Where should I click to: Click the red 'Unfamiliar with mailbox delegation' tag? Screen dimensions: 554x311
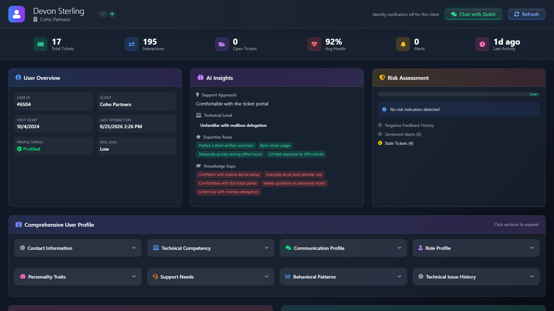[x=229, y=192]
